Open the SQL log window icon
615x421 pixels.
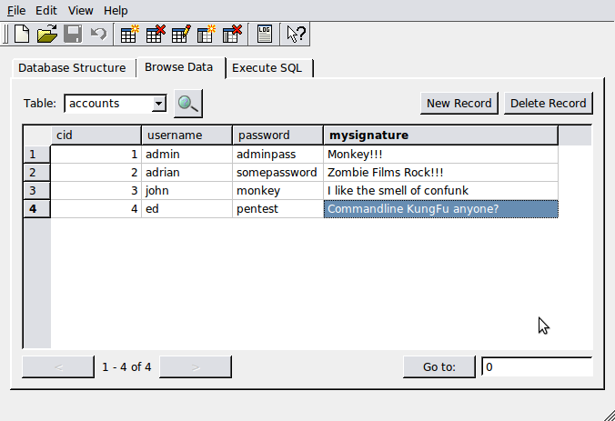pyautogui.click(x=265, y=35)
